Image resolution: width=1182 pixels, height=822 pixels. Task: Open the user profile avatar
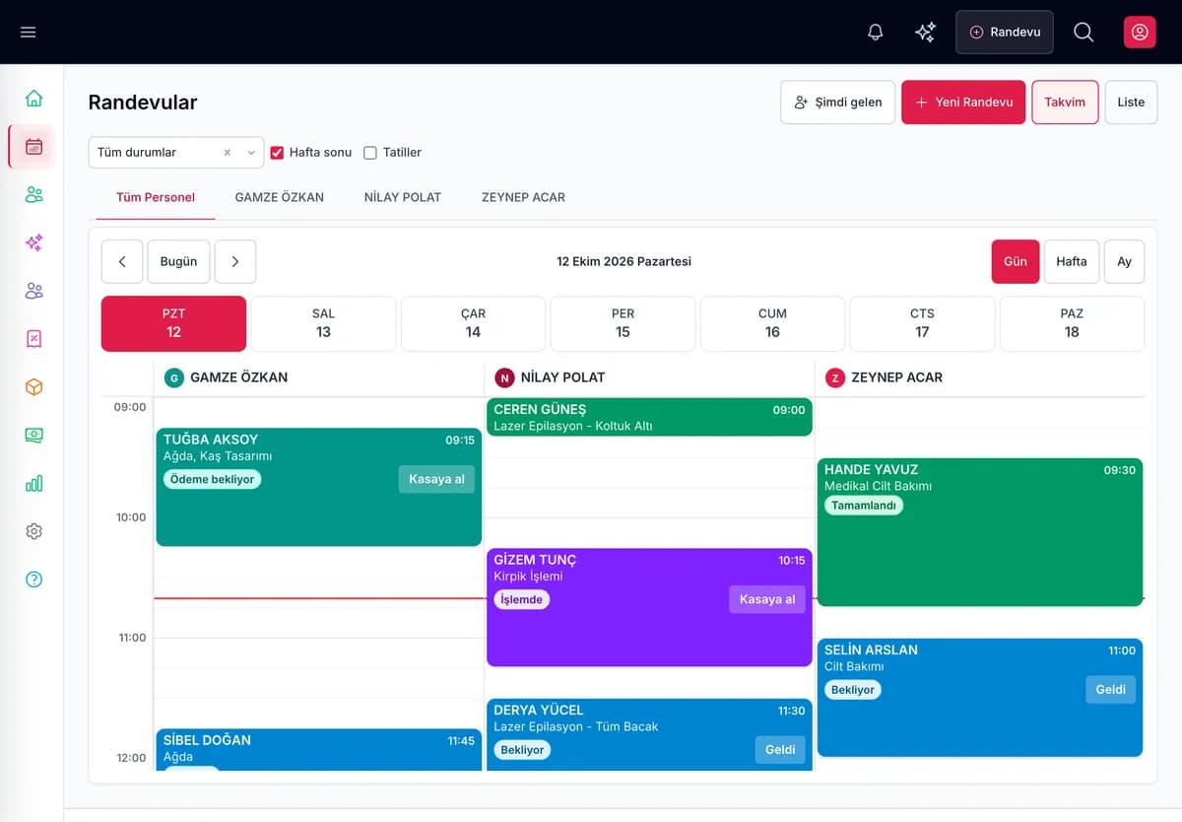coord(1140,33)
